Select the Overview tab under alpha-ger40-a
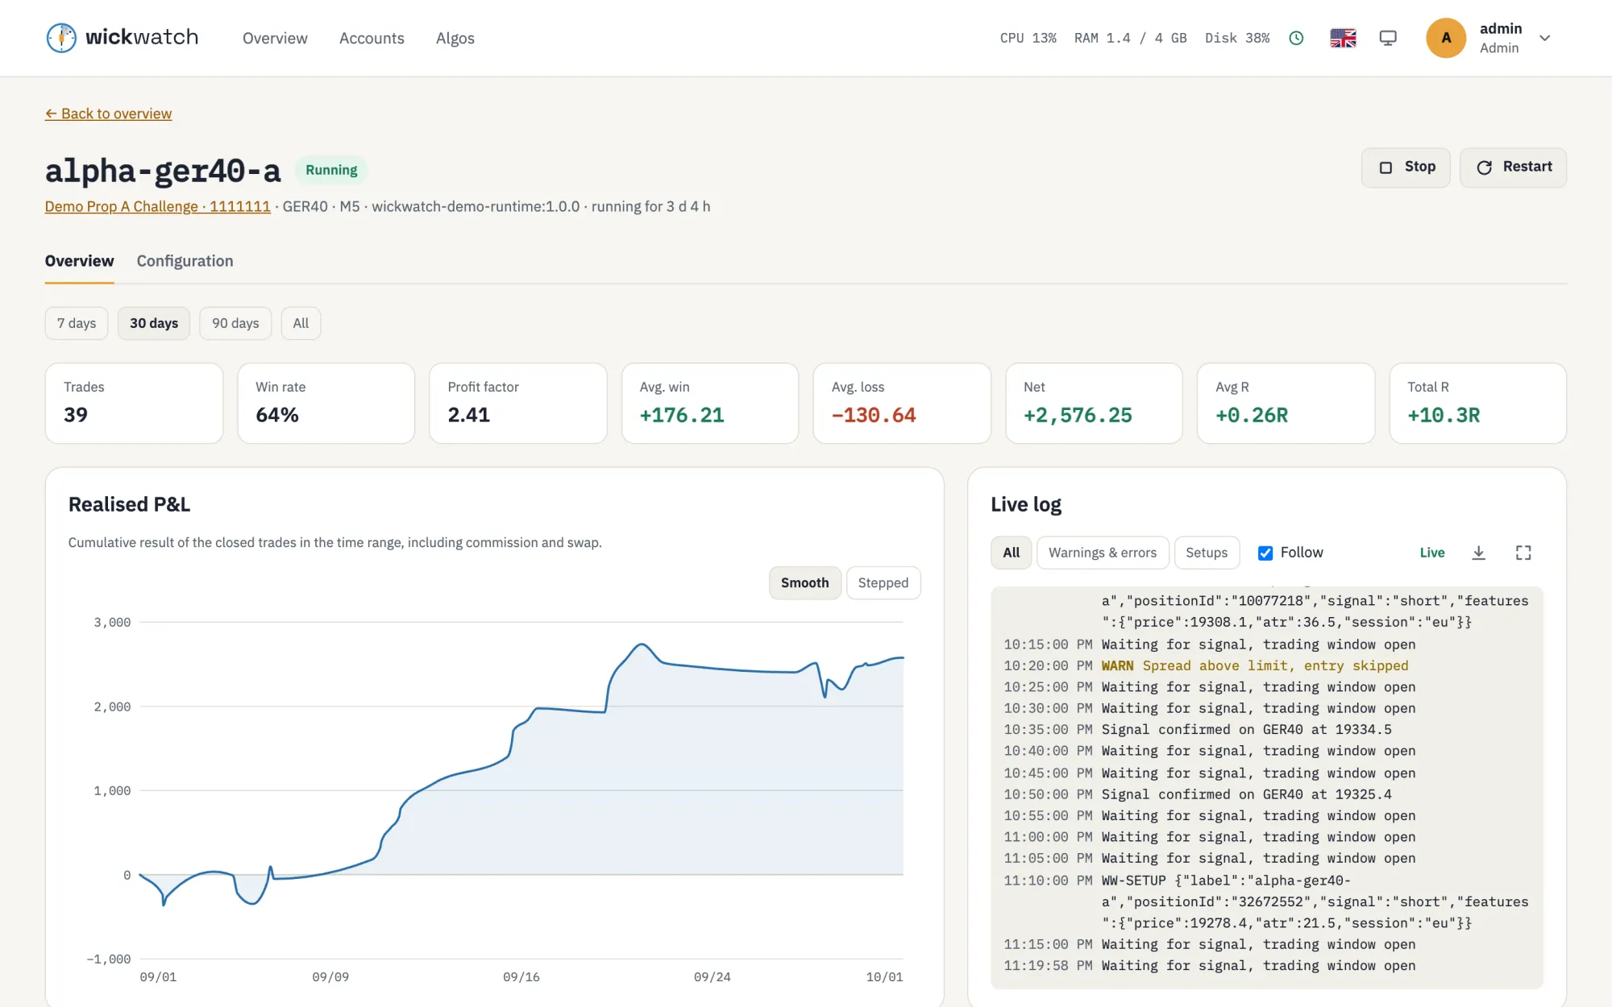 pyautogui.click(x=79, y=261)
